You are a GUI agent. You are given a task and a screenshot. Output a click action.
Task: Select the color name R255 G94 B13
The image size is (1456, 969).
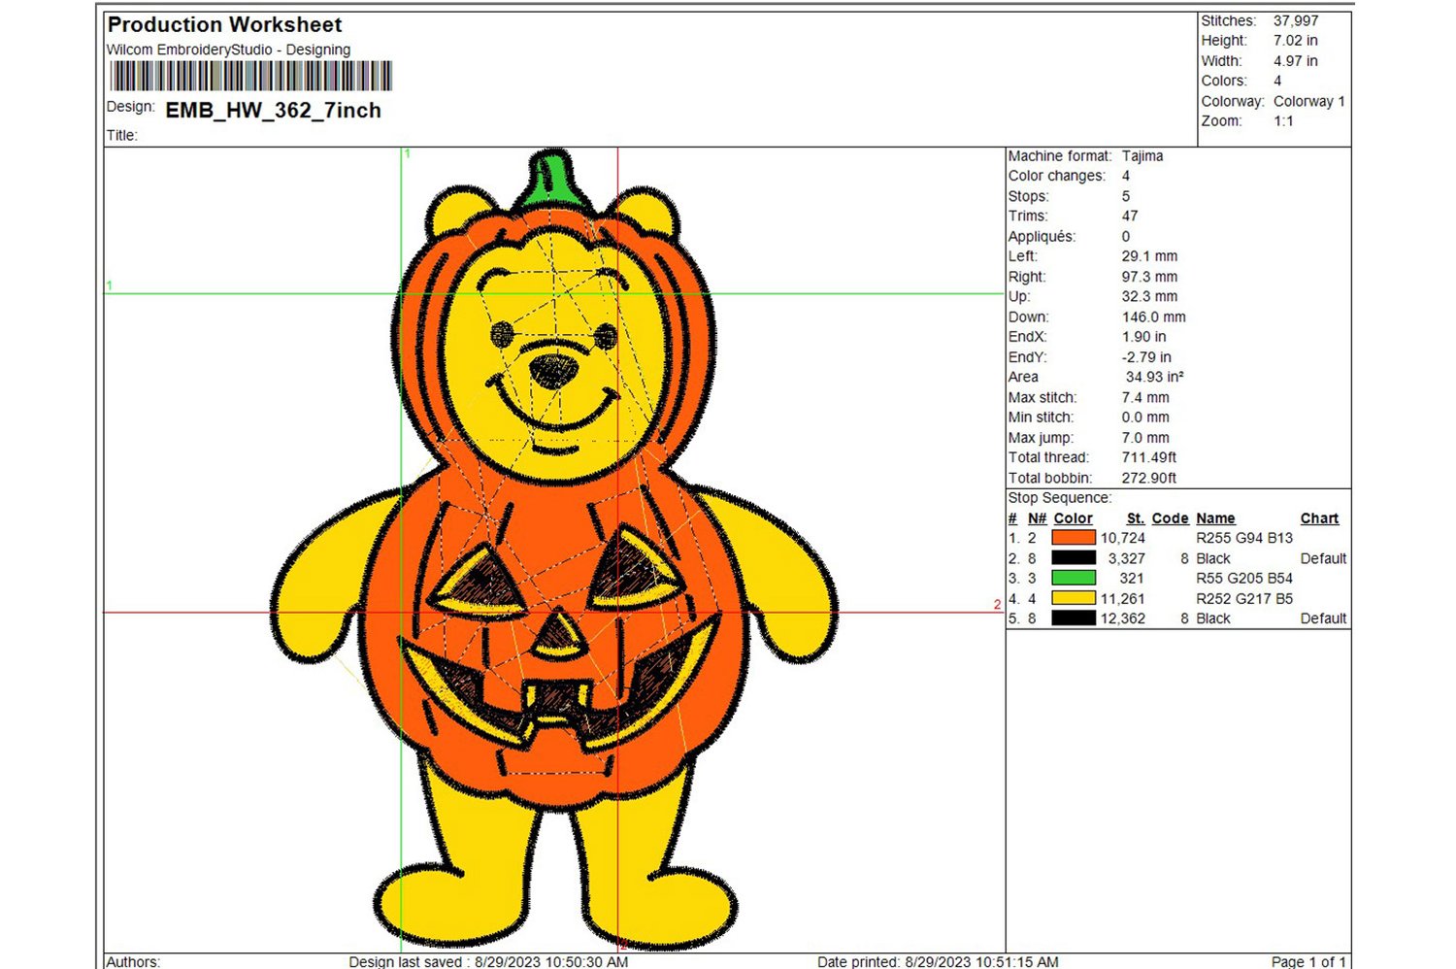[1244, 538]
